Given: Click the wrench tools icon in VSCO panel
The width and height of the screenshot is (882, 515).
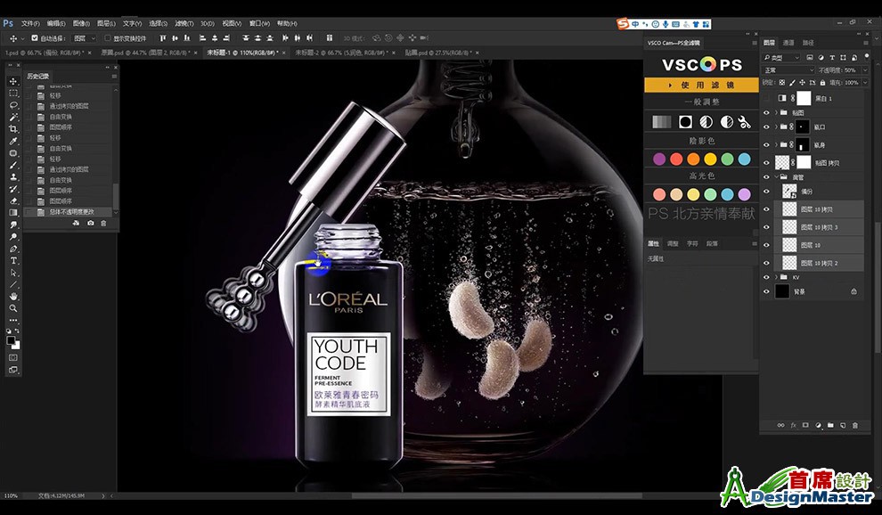Looking at the screenshot, I should tap(744, 121).
